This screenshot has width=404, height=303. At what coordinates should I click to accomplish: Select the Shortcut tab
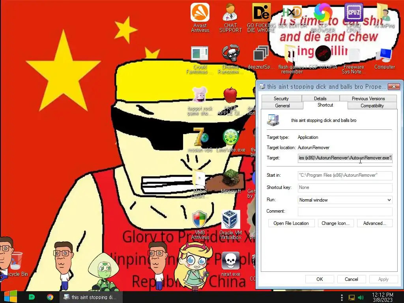(x=325, y=105)
